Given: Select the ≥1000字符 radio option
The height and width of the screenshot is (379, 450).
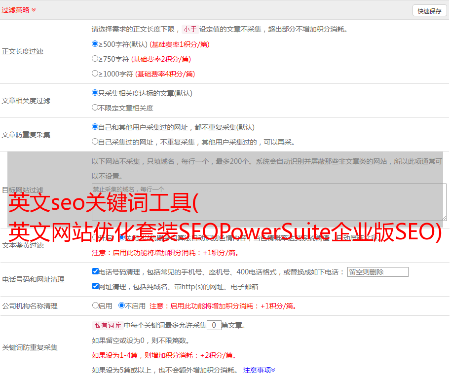Looking at the screenshot, I should coord(95,73).
